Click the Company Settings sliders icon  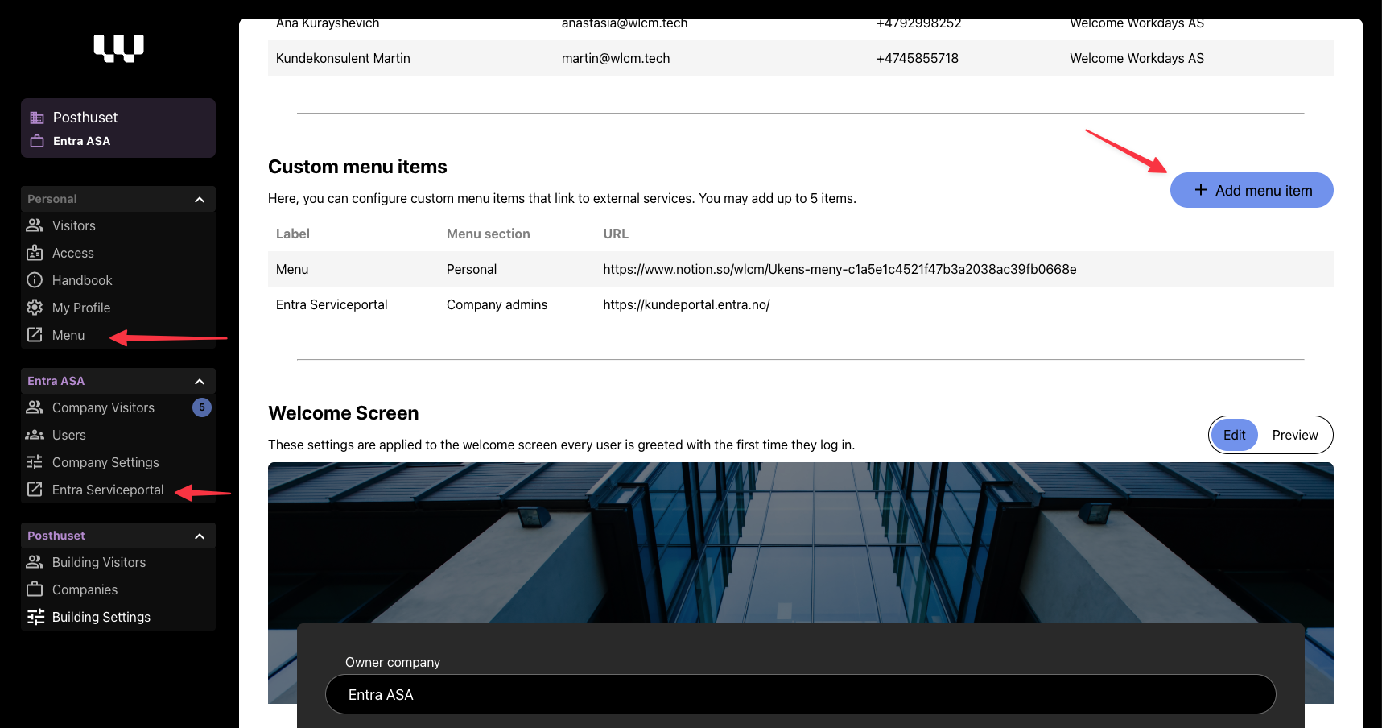pos(35,462)
